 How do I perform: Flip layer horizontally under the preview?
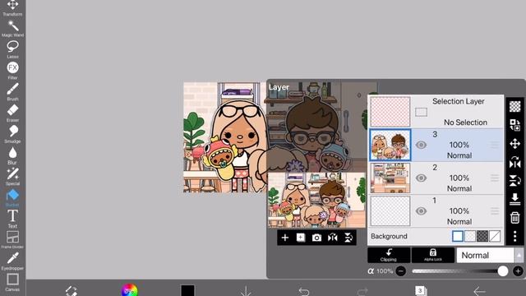[x=332, y=238]
